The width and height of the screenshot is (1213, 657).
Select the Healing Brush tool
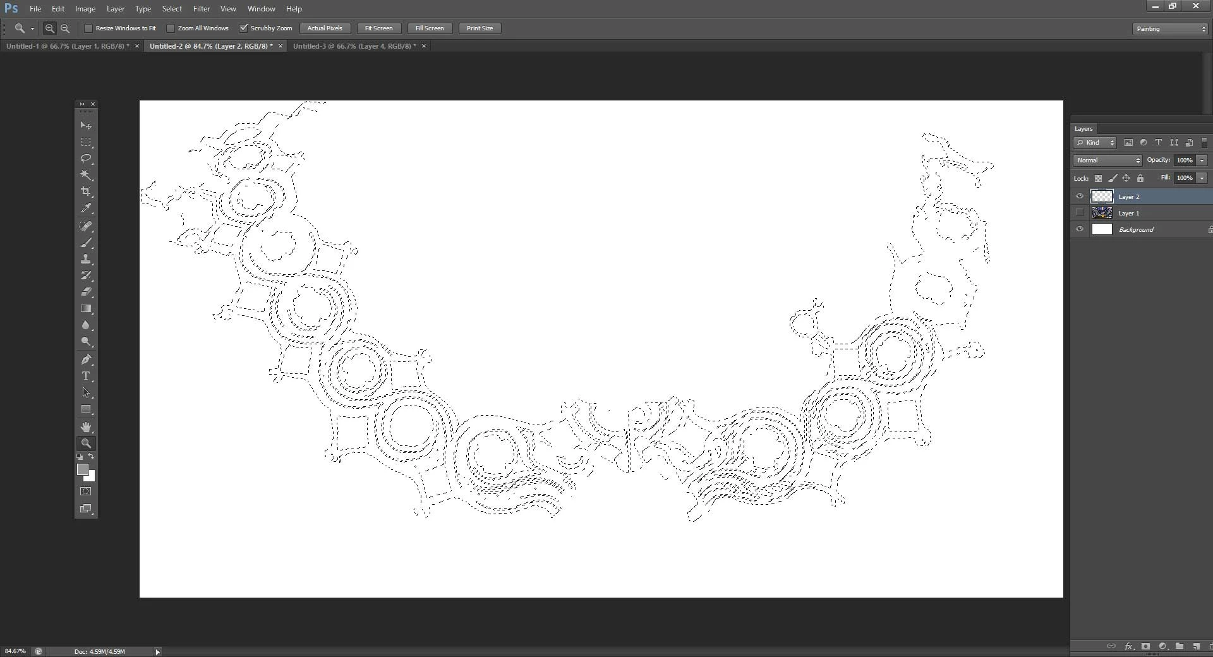point(86,226)
